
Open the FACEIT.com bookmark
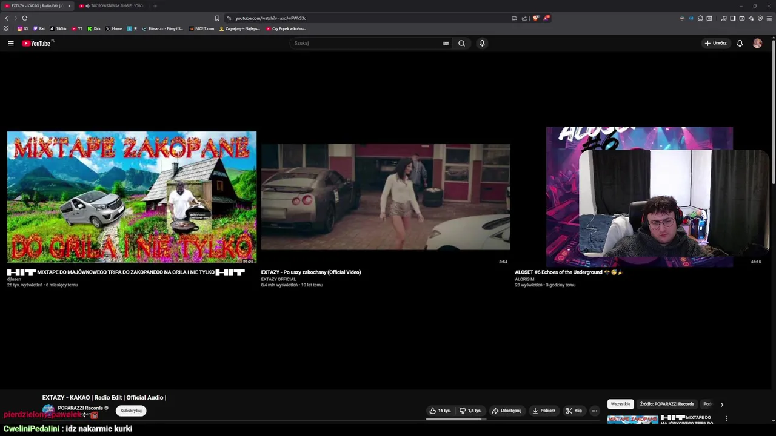202,28
